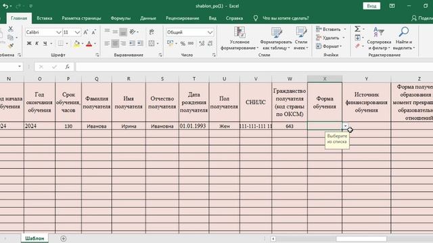
Task: Decrease indent
Action: 133,43
